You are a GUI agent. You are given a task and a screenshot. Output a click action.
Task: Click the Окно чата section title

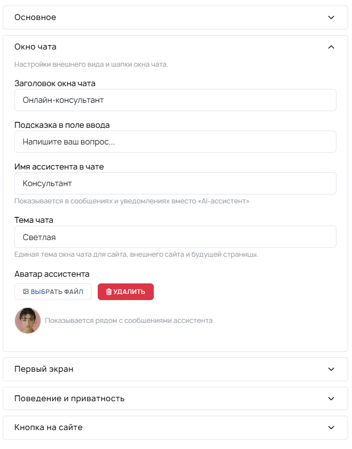pyautogui.click(x=35, y=47)
